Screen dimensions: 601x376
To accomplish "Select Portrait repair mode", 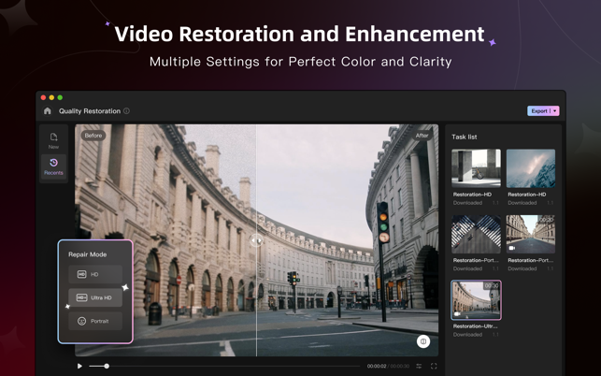I will 95,321.
